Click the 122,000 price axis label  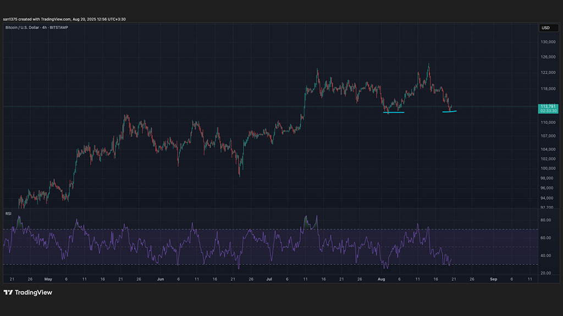pos(548,72)
